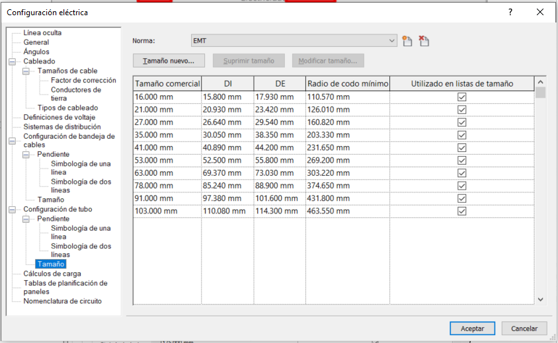
Task: Select Definiciones de voltaje tree item
Action: pos(59,118)
